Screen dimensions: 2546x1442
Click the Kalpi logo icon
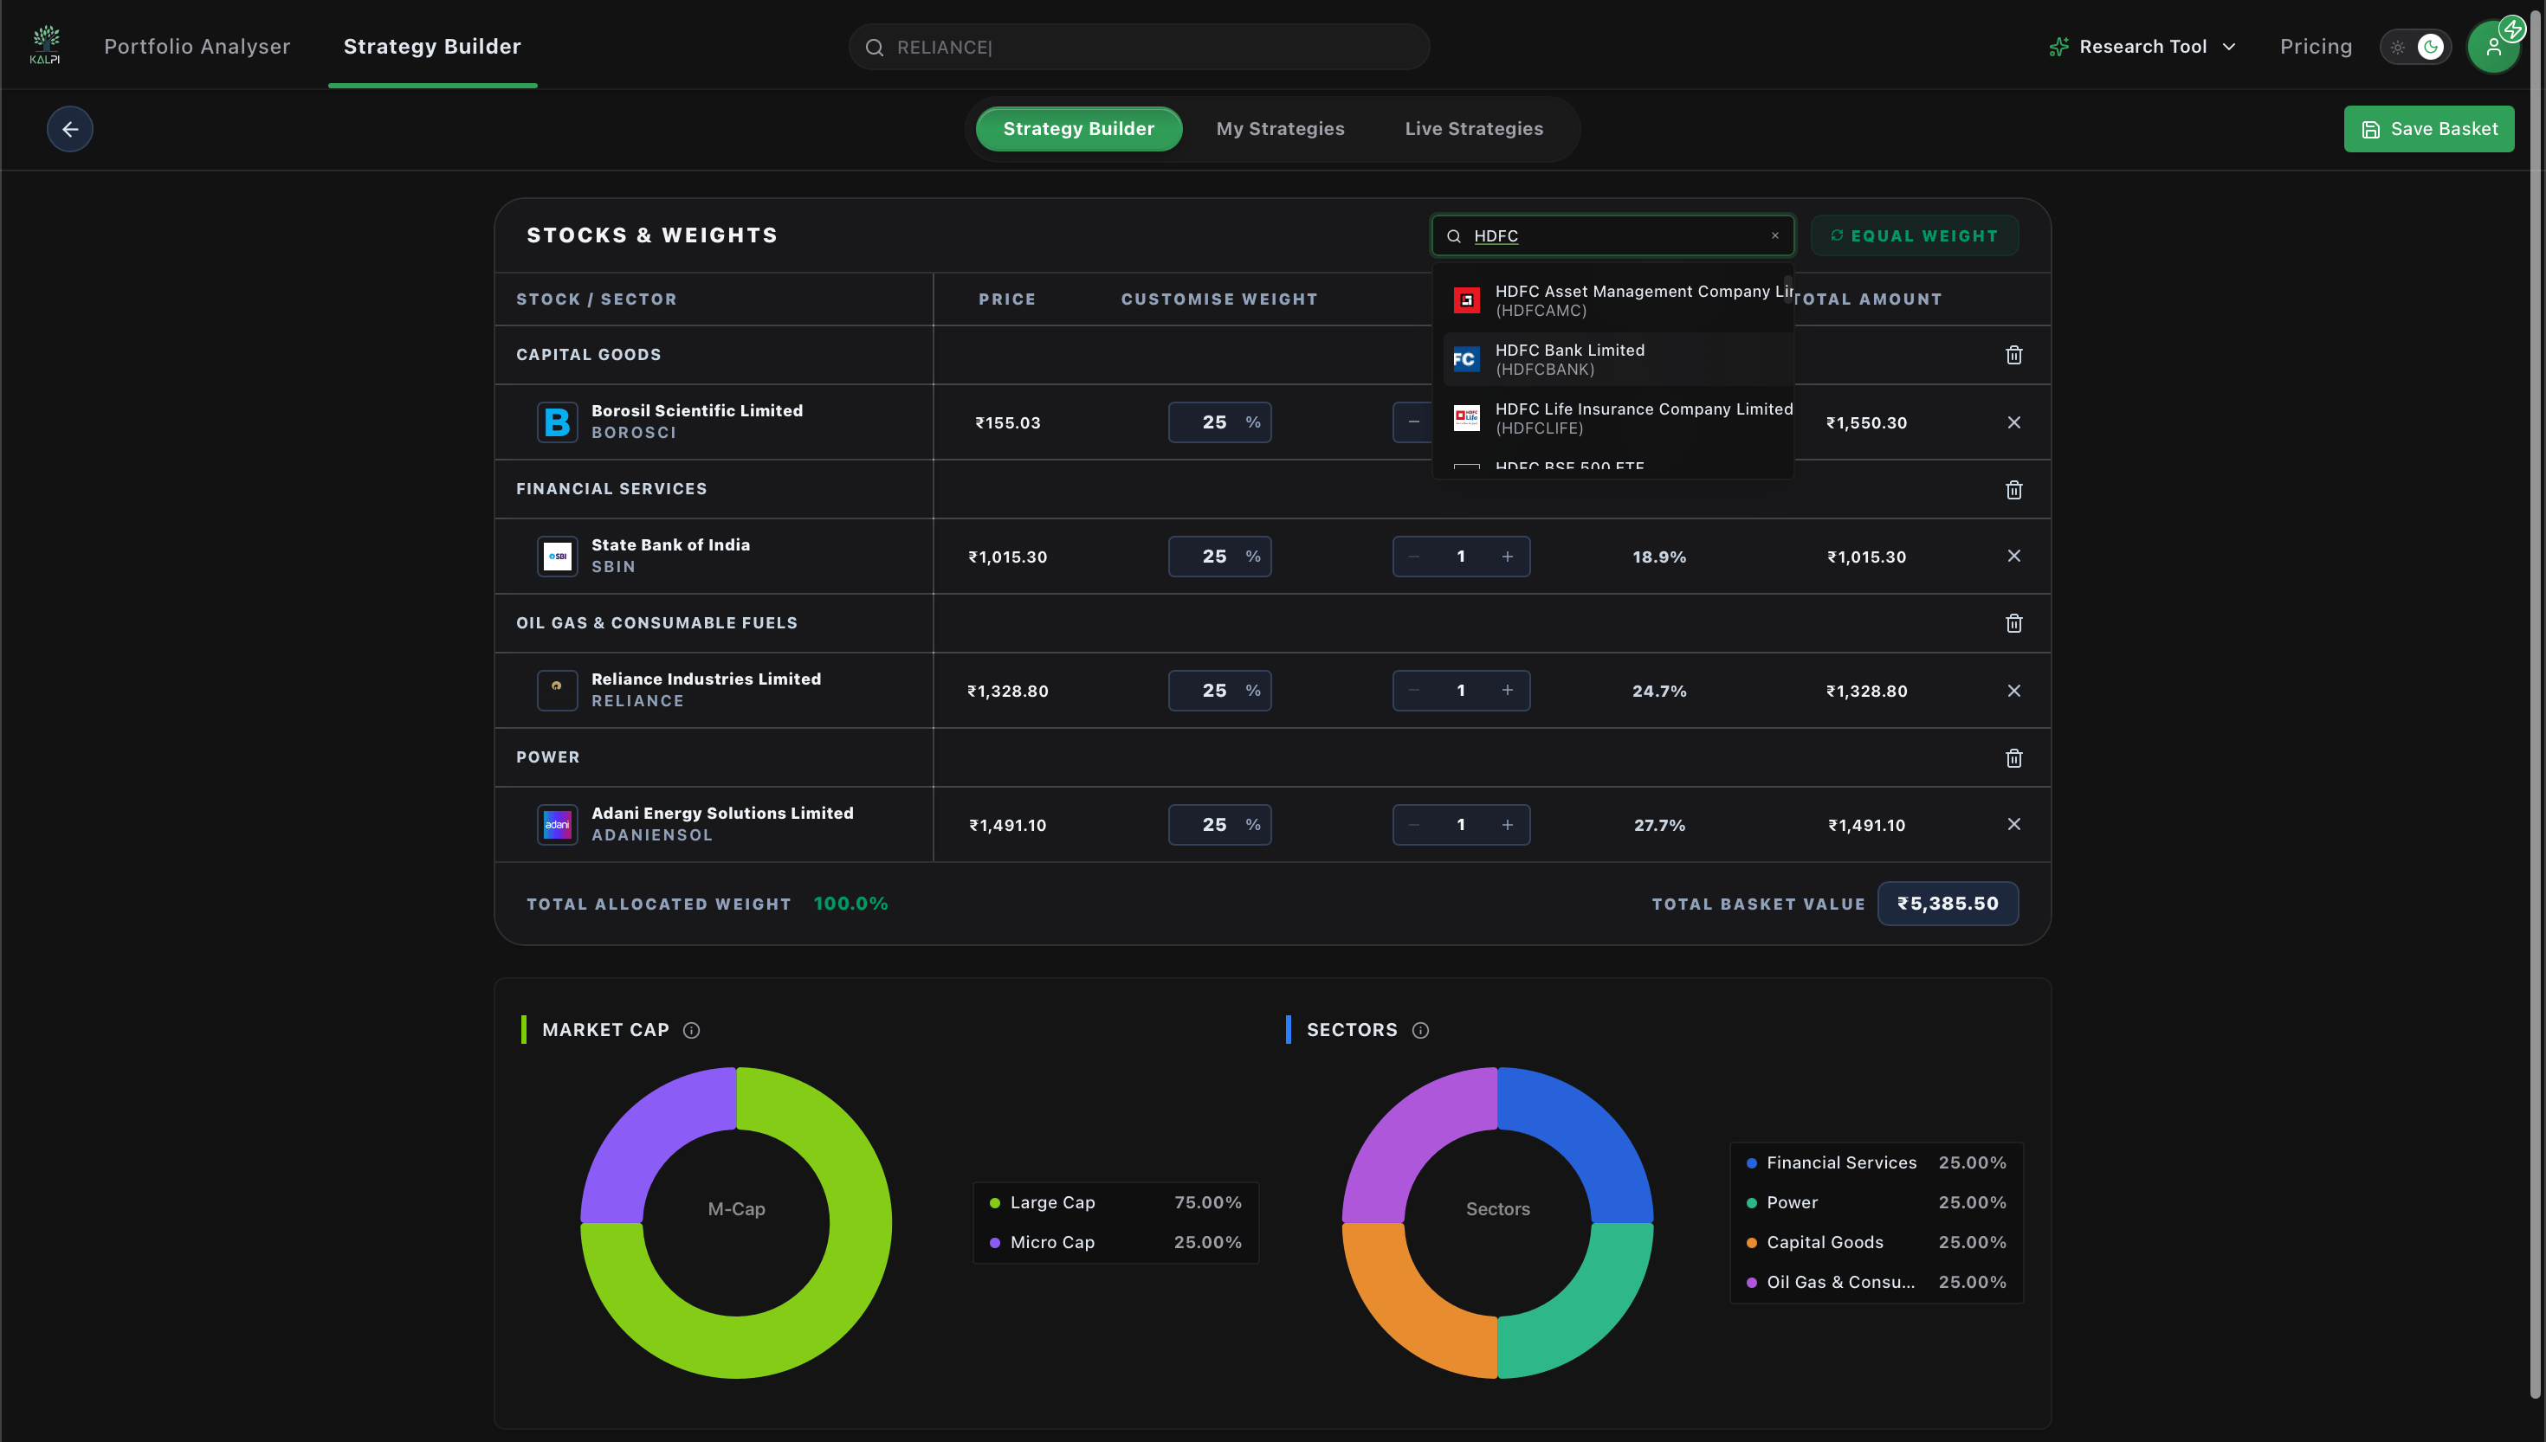coord(44,46)
